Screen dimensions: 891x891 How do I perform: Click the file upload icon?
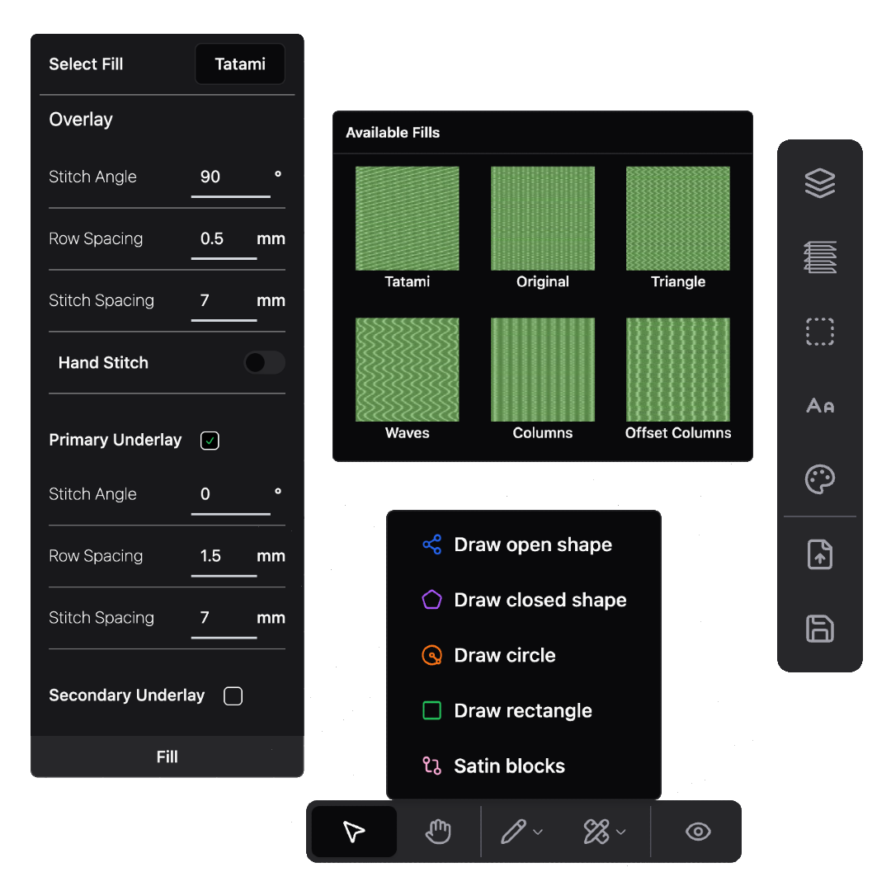pyautogui.click(x=819, y=554)
